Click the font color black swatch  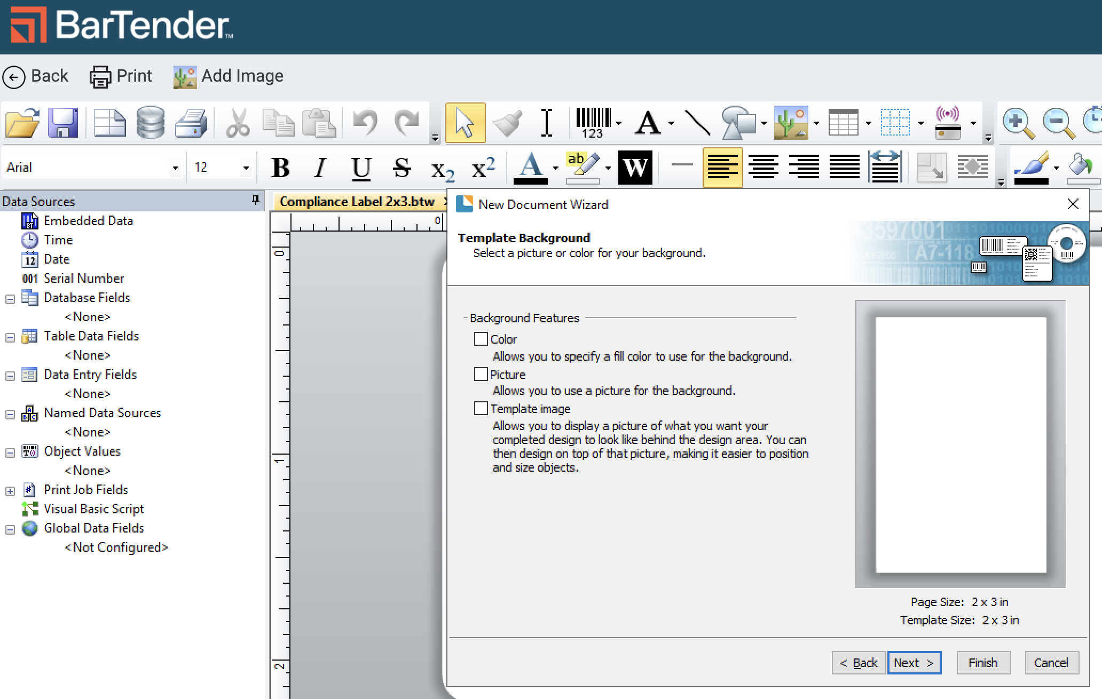(530, 181)
